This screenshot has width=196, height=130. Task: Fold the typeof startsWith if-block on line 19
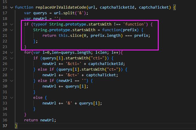(12, 24)
